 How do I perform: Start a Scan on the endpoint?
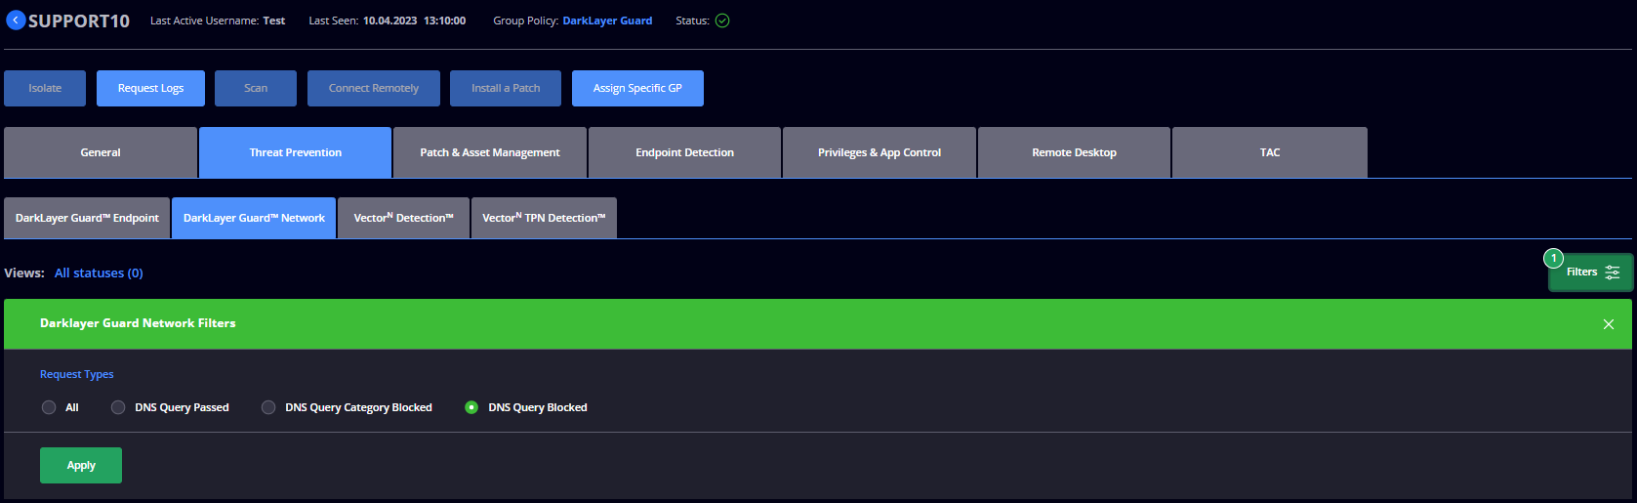256,88
